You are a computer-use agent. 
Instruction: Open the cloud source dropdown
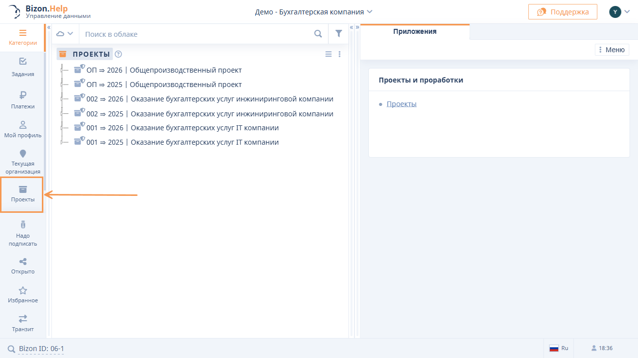(65, 34)
